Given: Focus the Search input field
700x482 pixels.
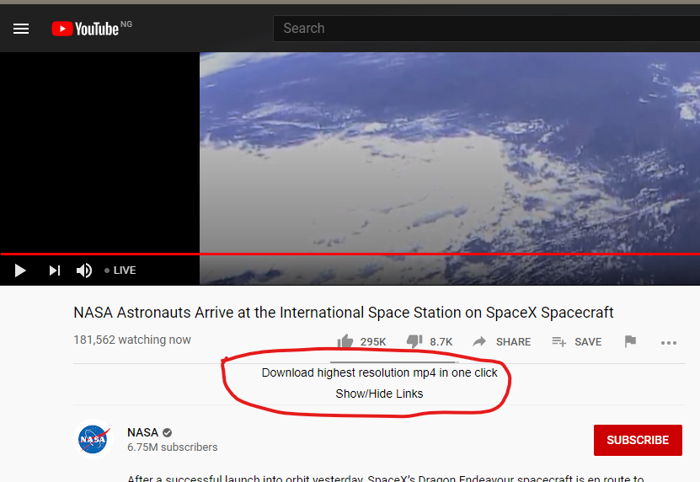Looking at the screenshot, I should 486,28.
